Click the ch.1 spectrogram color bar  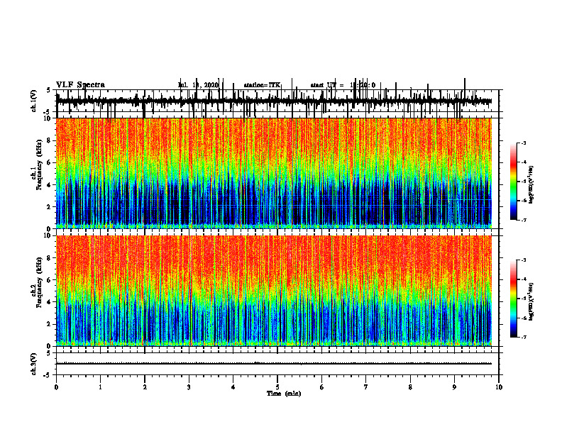pyautogui.click(x=513, y=182)
